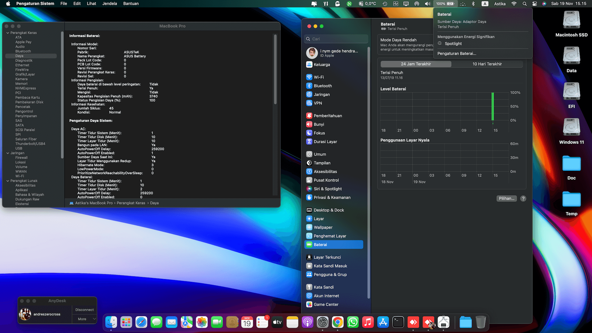Open Penghemat Layar settings
Image resolution: width=592 pixels, height=333 pixels.
click(334, 236)
